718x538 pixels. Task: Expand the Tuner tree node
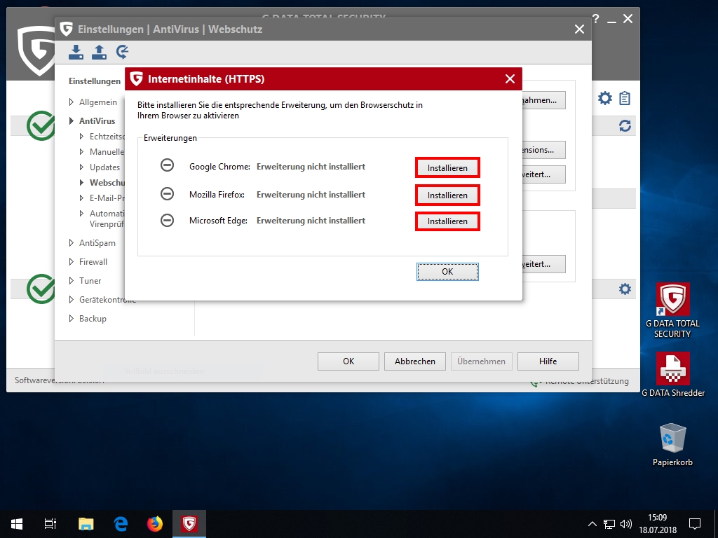72,280
